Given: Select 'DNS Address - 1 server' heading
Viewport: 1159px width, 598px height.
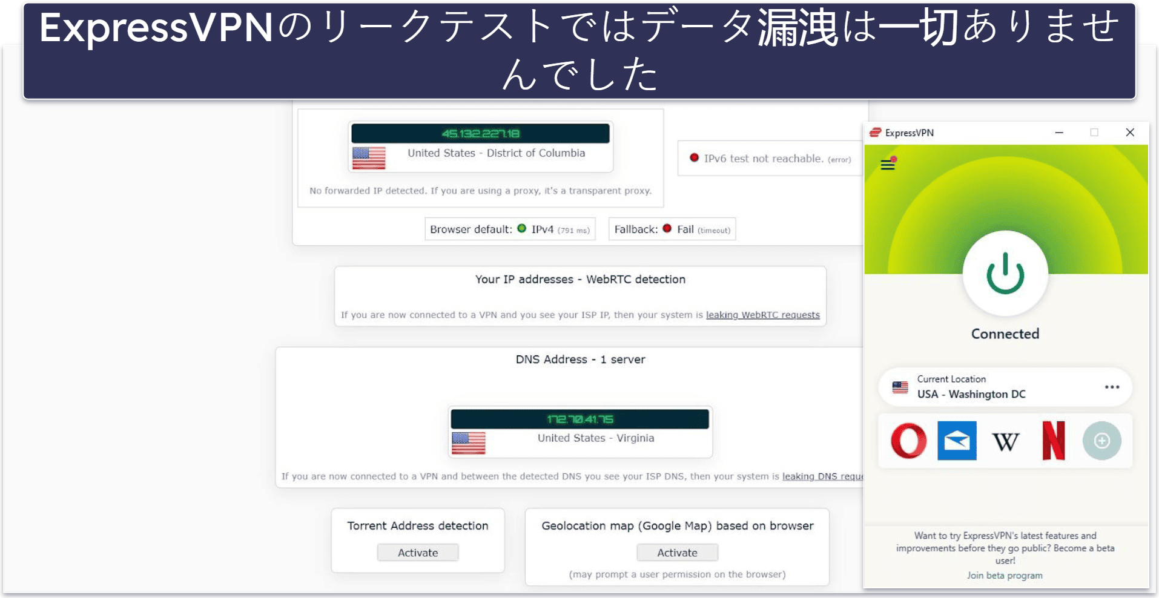Looking at the screenshot, I should pos(580,360).
